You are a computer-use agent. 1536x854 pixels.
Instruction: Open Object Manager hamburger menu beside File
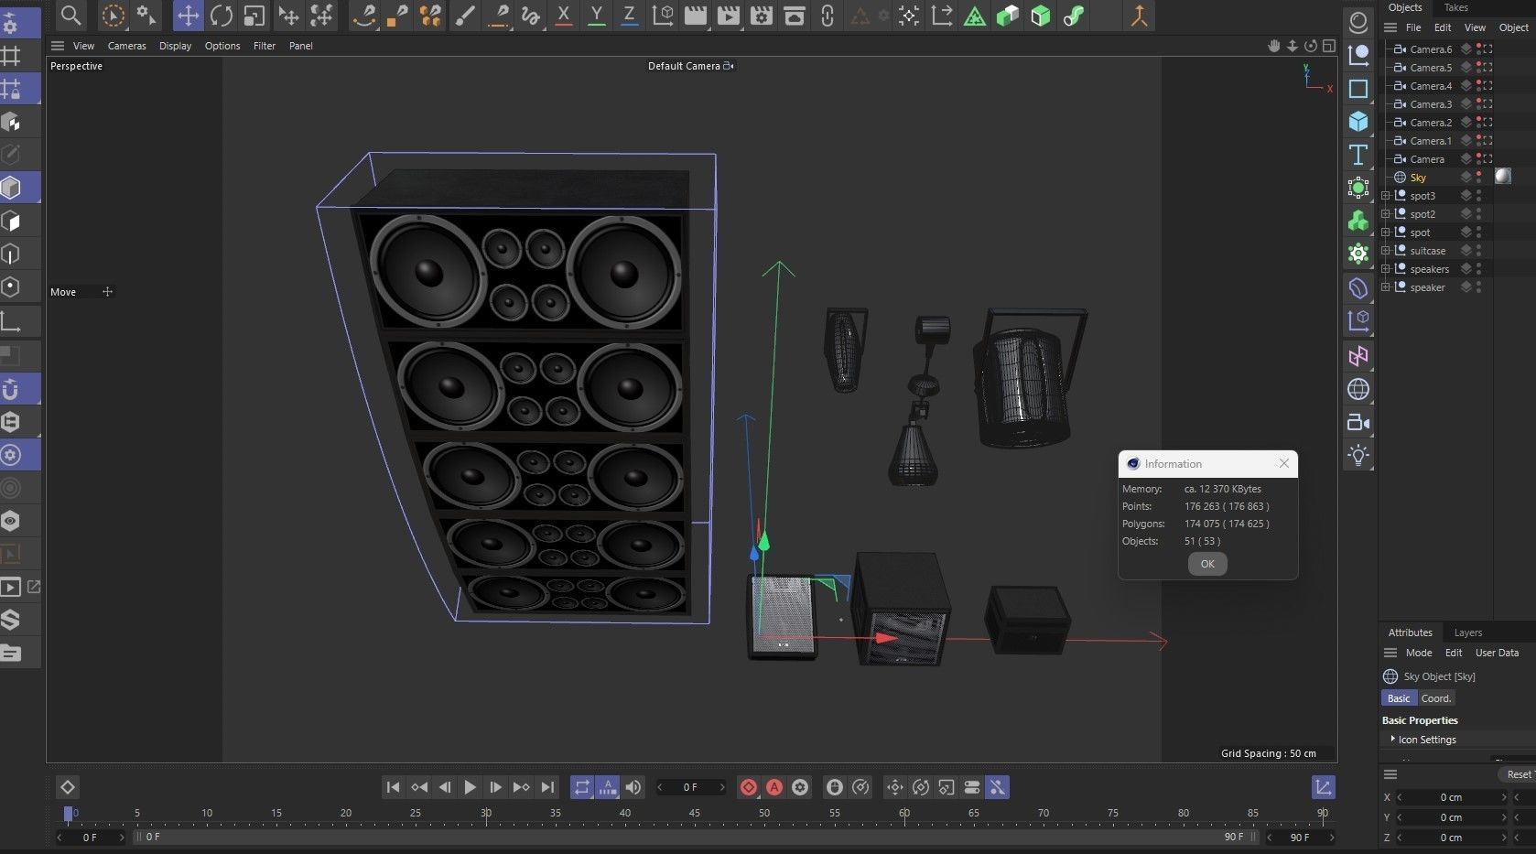tap(1390, 27)
